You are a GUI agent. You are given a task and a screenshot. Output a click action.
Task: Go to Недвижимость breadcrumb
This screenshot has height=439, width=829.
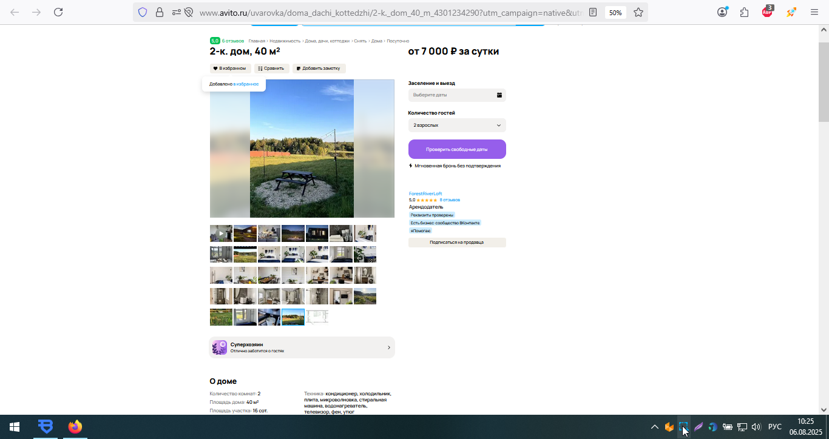(285, 41)
